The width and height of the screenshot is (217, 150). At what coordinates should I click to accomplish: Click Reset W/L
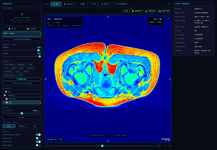22,79
